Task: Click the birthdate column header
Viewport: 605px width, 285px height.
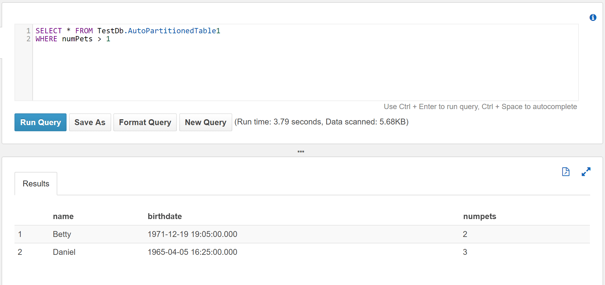Action: click(x=165, y=216)
